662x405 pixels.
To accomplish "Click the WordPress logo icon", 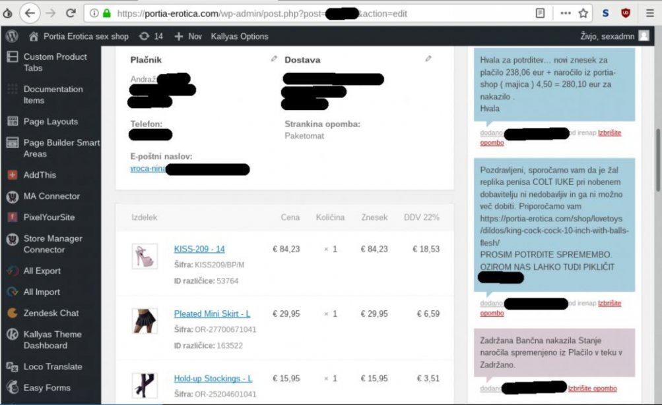I will (12, 36).
